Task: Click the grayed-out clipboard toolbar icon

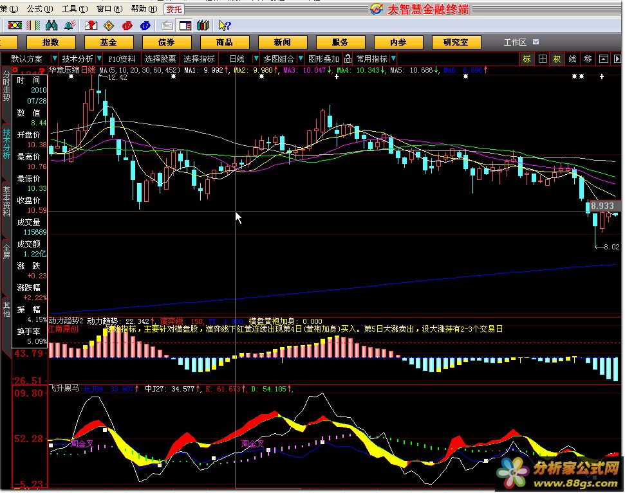Action: [167, 26]
